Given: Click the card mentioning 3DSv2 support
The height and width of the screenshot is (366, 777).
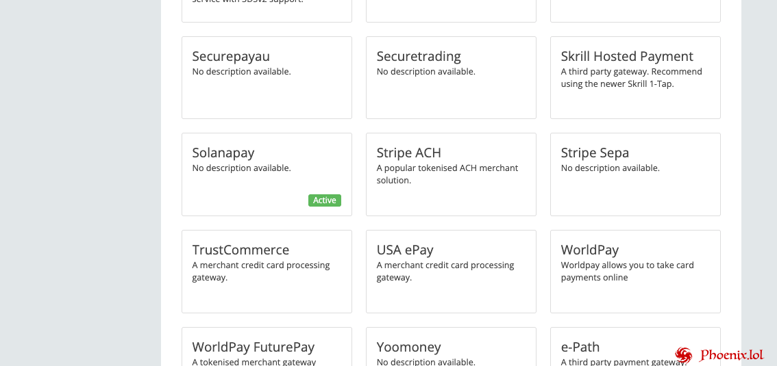Looking at the screenshot, I should [x=267, y=8].
